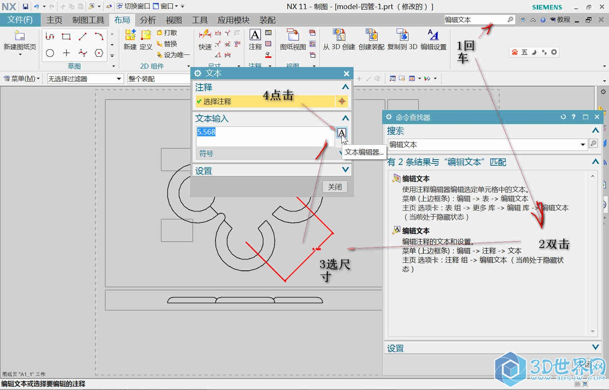
Task: Click the 设为唯一 component icon
Action: 159,55
